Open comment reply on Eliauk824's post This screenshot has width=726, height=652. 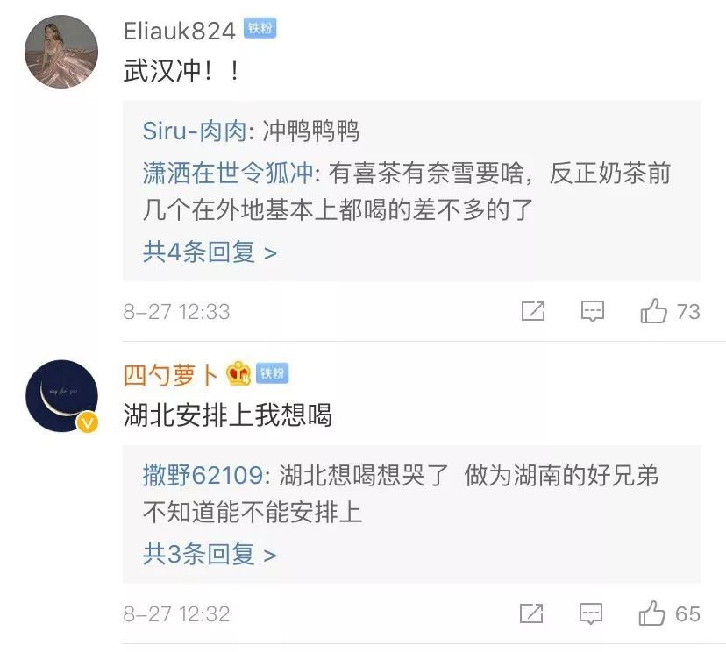[x=594, y=311]
